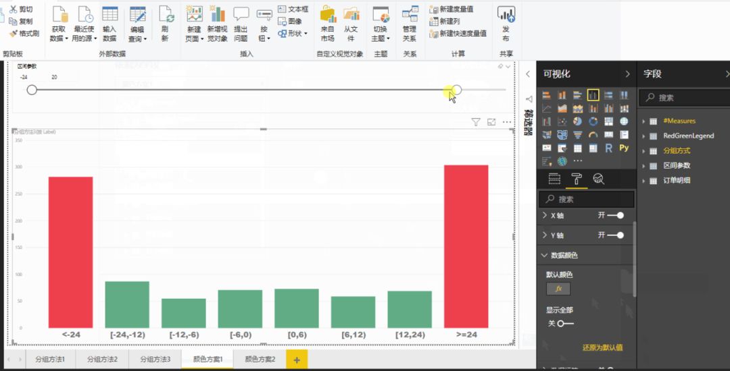Image resolution: width=730 pixels, height=371 pixels.
Task: Open 默认颜色 fx conditional formatting button
Action: click(558, 289)
